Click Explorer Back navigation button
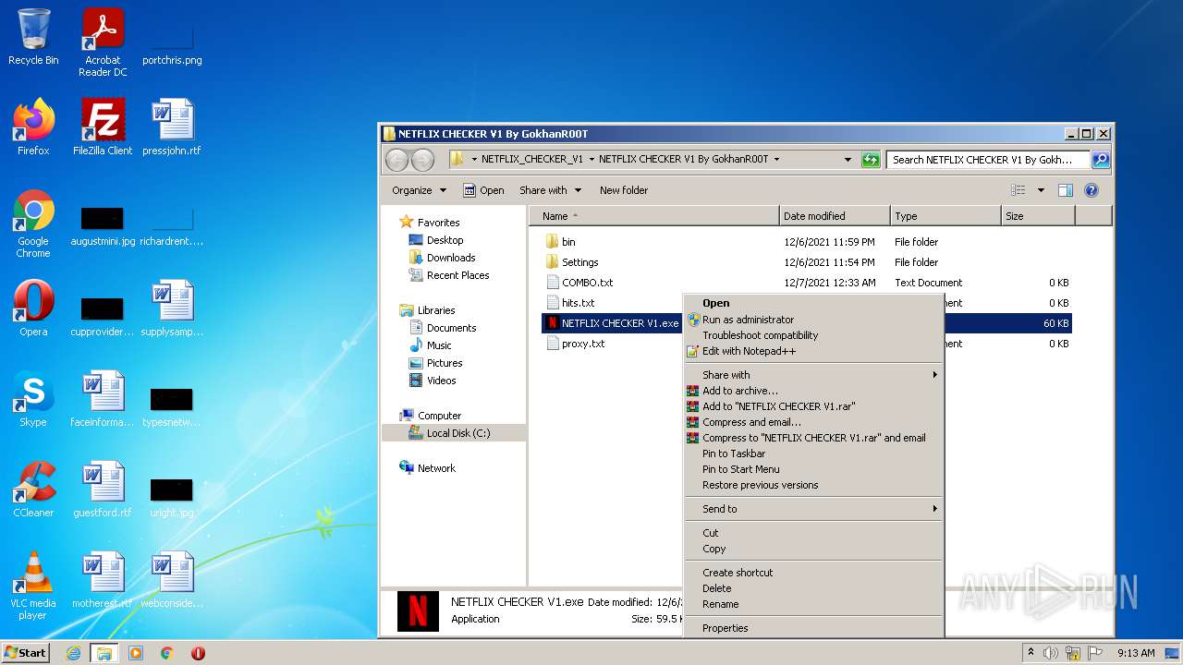Viewport: 1183px width, 665px height. coord(396,160)
